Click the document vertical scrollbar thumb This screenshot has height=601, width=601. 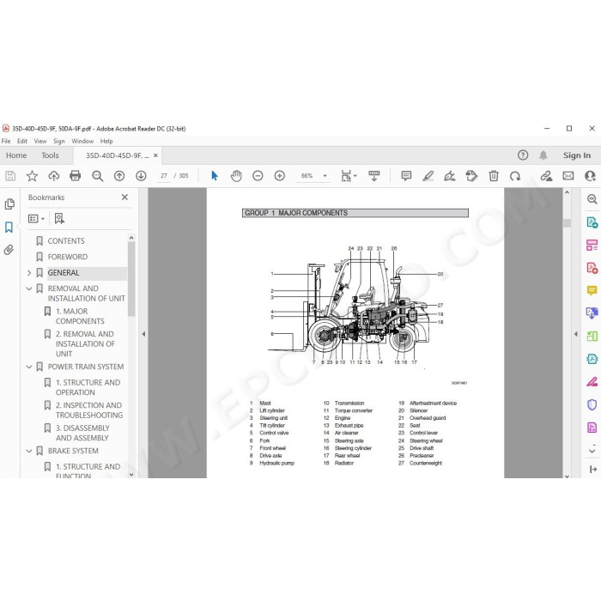click(x=568, y=223)
